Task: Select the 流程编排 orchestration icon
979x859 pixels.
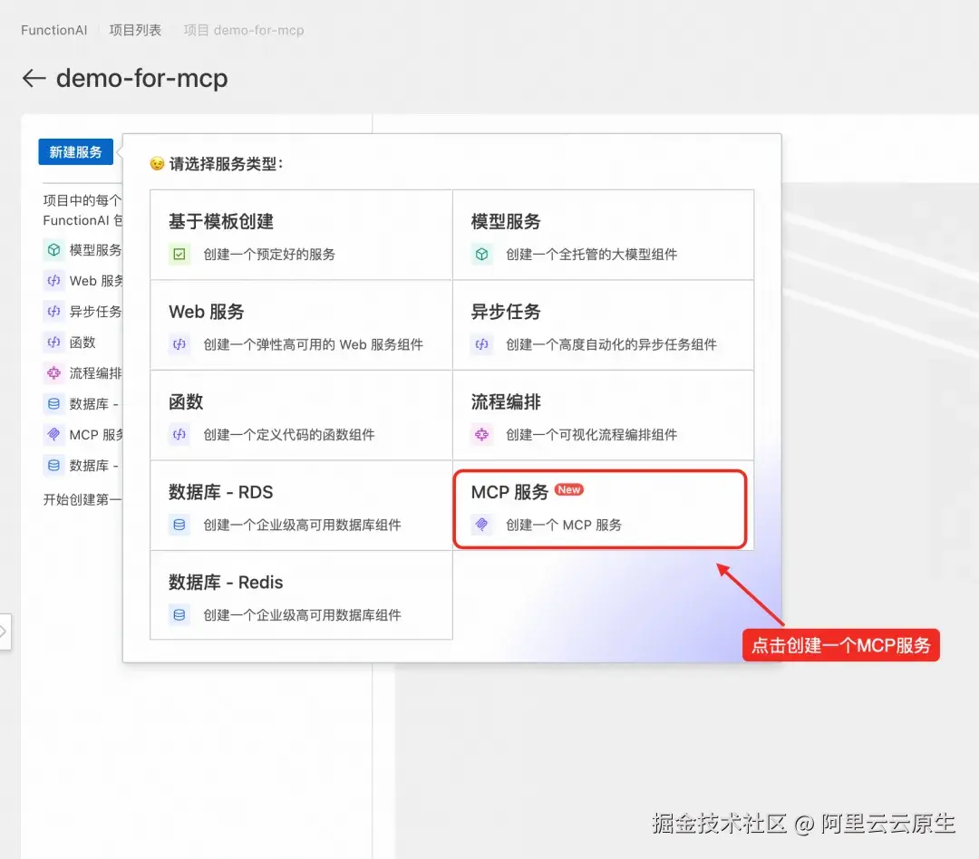Action: pos(481,435)
